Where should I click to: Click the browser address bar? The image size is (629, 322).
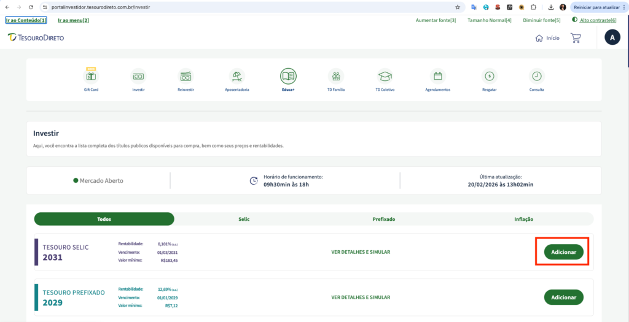[246, 7]
